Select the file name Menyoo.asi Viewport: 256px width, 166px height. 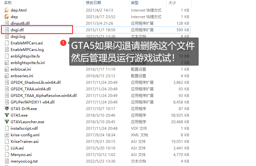[21, 155]
